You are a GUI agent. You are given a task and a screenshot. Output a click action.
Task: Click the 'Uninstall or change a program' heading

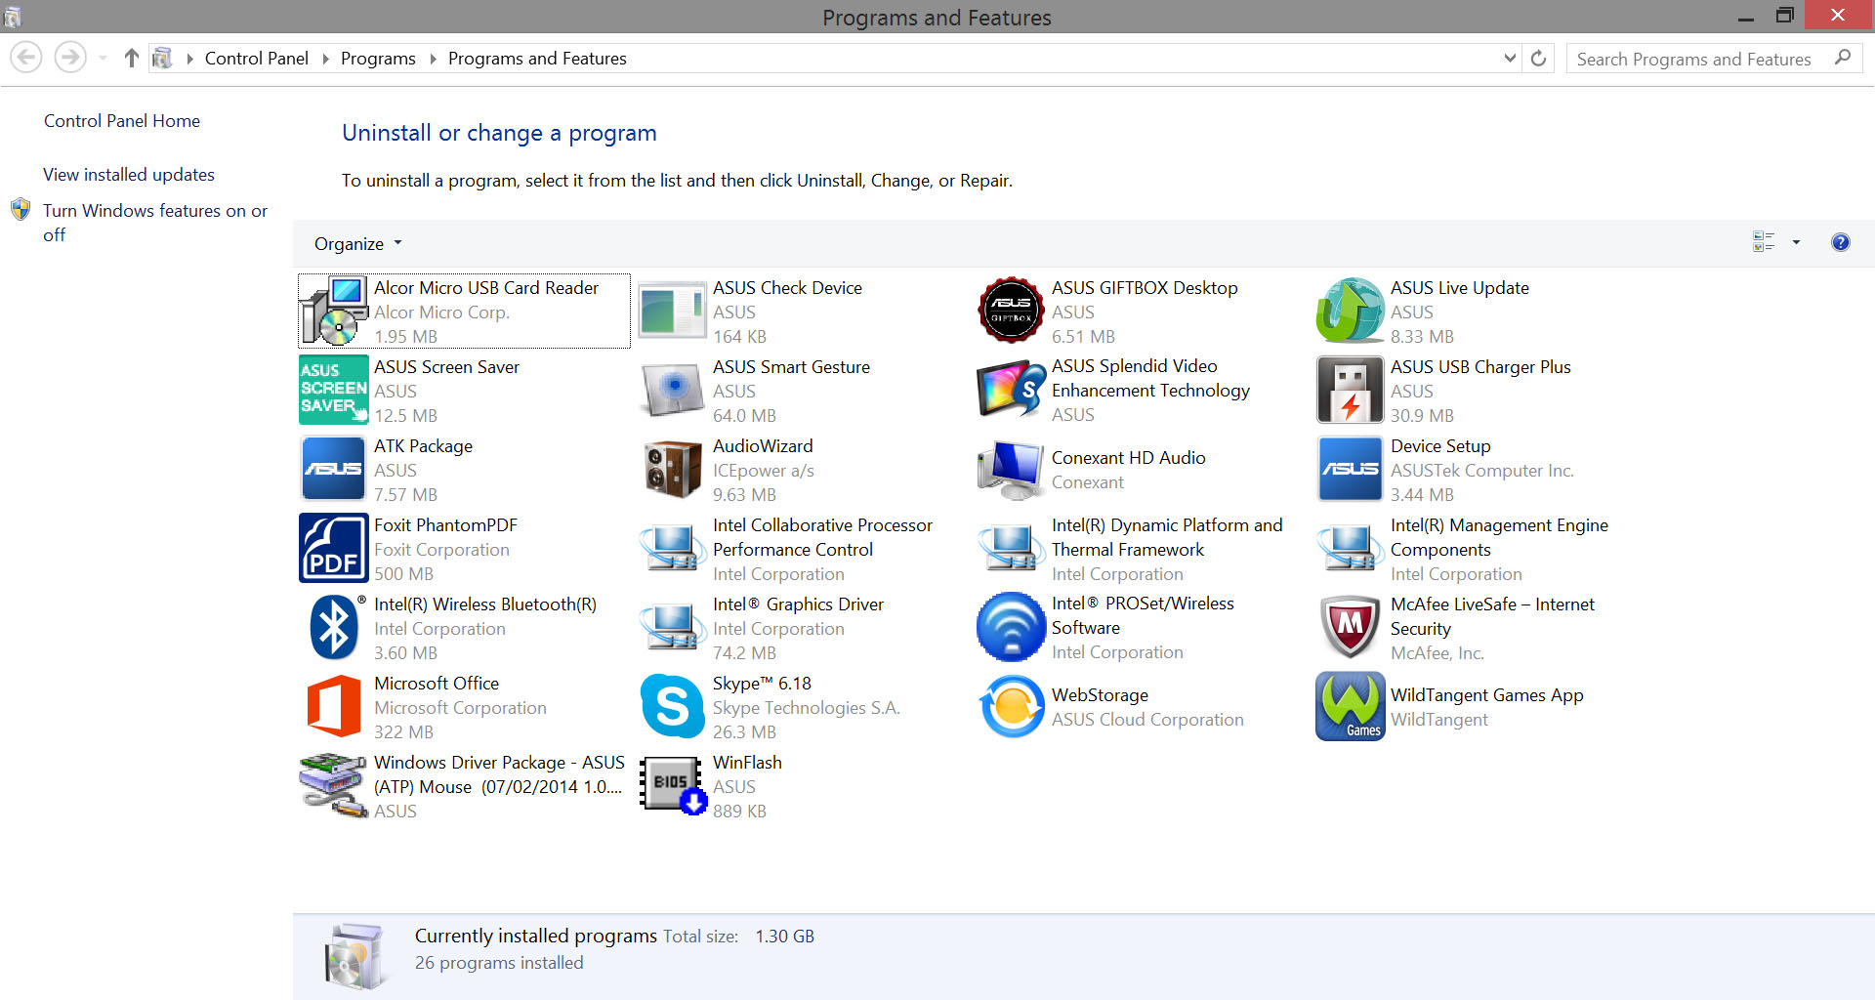coord(499,133)
